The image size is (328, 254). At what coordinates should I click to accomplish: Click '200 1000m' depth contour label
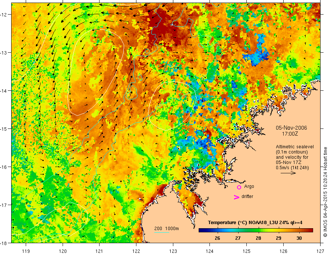[167, 229]
